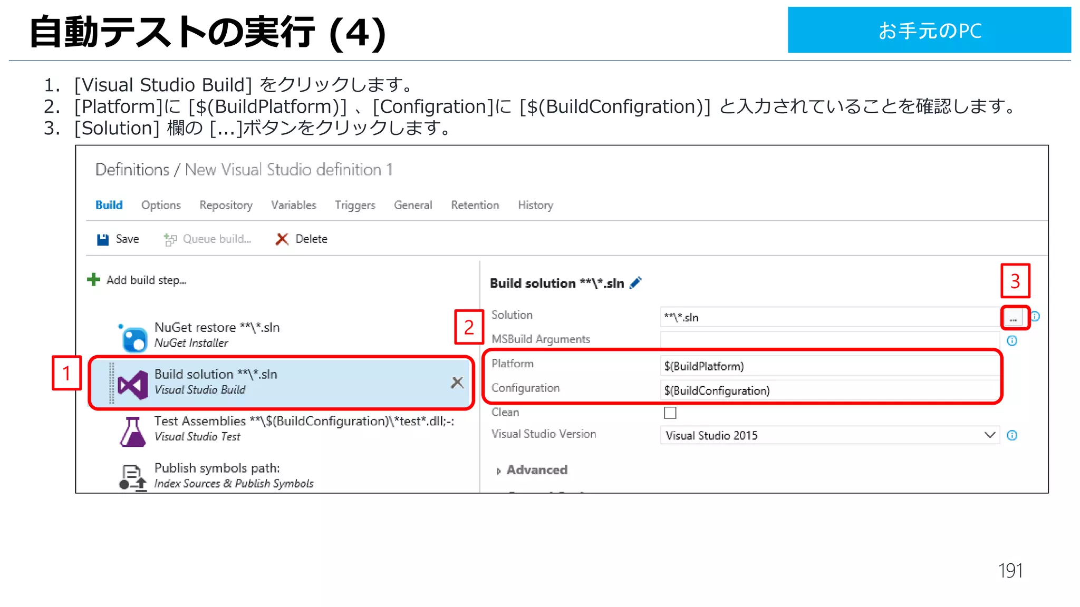This screenshot has height=607, width=1080.
Task: Click the Save floppy disk icon
Action: 103,240
